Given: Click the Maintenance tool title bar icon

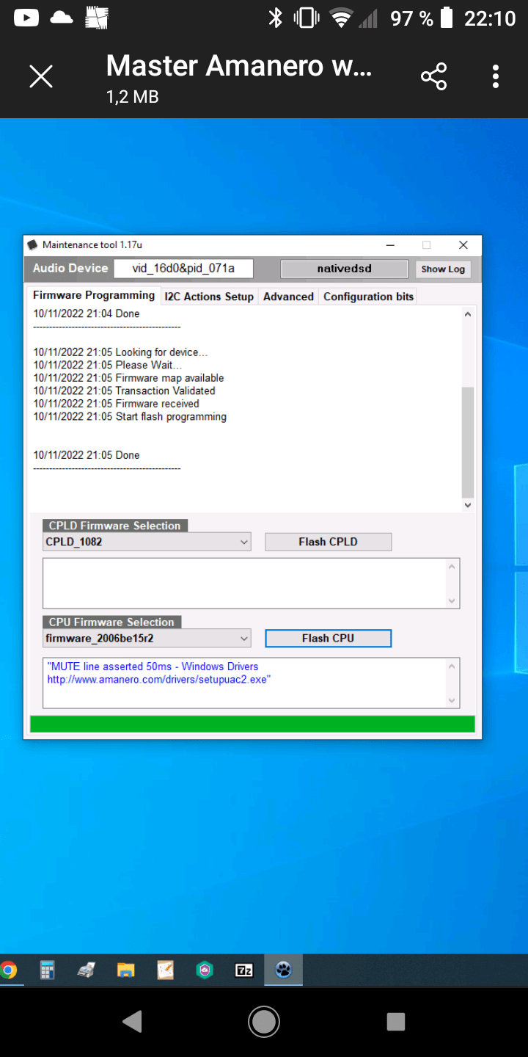Looking at the screenshot, I should tap(32, 244).
